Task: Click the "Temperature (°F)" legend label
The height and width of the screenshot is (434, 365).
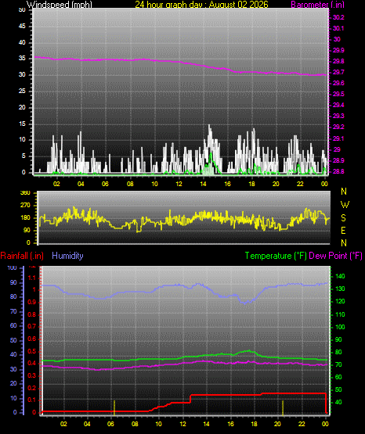Action: pyautogui.click(x=276, y=256)
